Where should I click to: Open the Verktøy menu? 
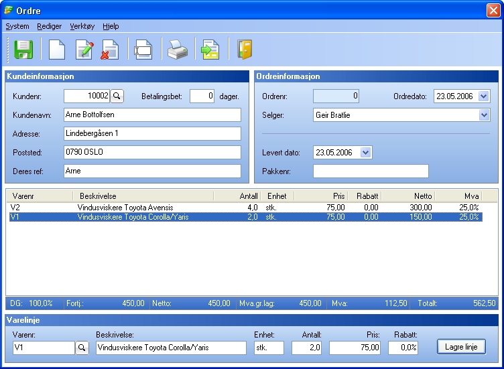point(82,26)
